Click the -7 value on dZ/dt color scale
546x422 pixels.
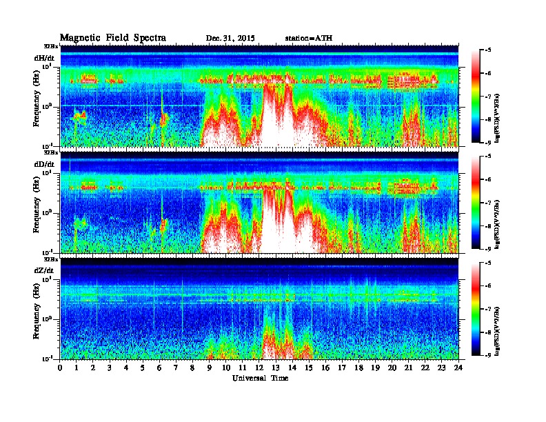[x=488, y=309]
